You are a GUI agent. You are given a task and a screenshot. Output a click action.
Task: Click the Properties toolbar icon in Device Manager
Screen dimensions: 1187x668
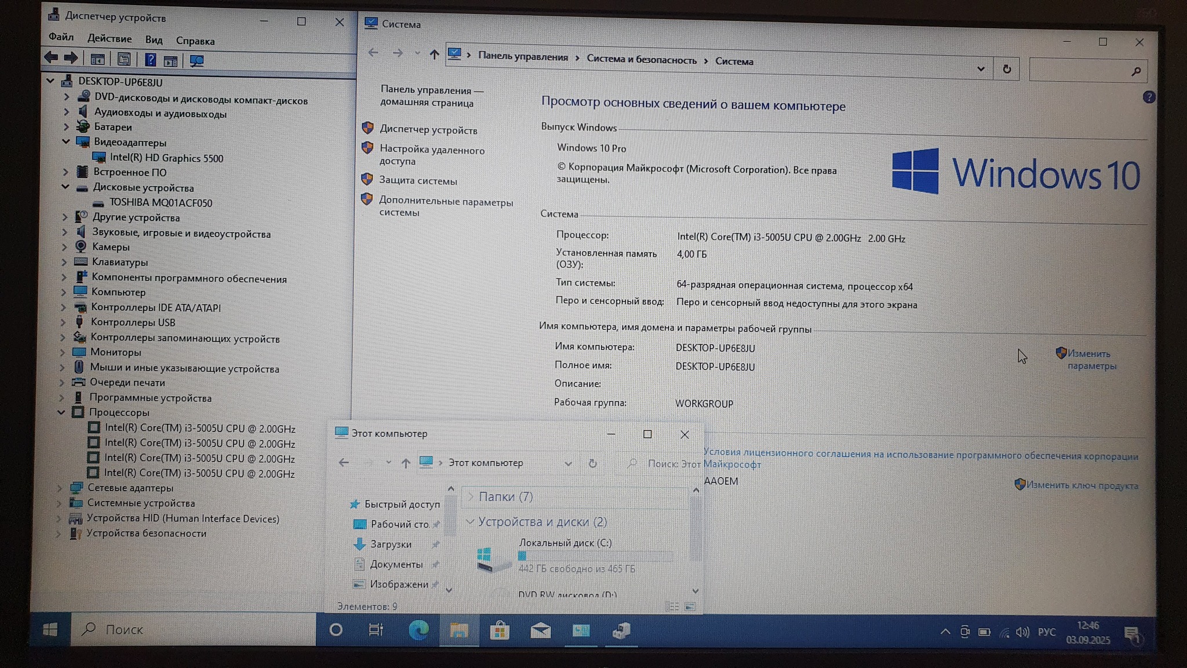coord(123,60)
